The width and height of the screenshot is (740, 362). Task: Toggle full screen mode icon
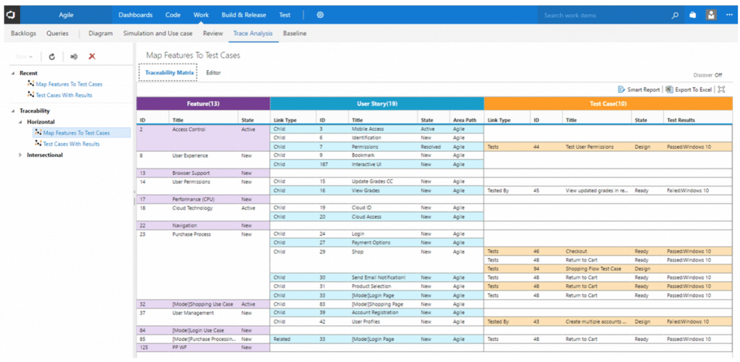(x=720, y=90)
